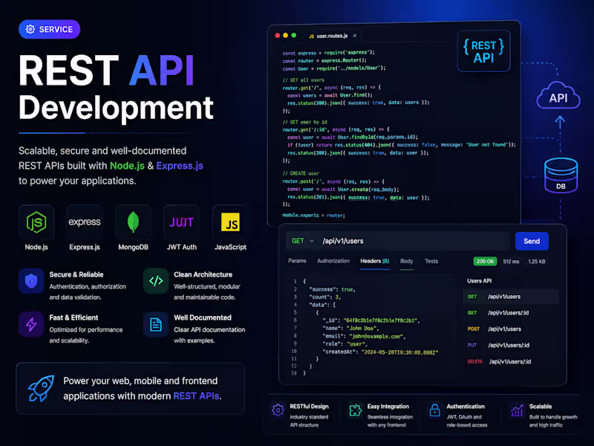Viewport: 594px width, 446px height.
Task: Click the JS file icon on user.routes.js tab
Action: pos(311,36)
